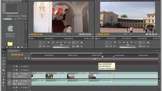The image size is (162, 91).
Task: Select the Rate Stretch tool
Action: coord(3,67)
